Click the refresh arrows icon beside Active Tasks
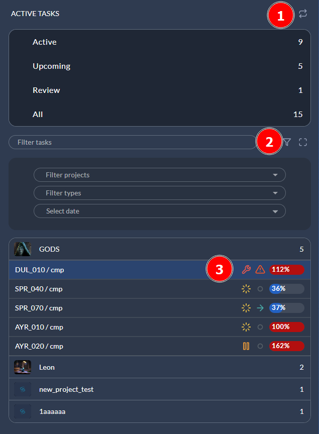Screen dimensions: 319x434 click(302, 14)
